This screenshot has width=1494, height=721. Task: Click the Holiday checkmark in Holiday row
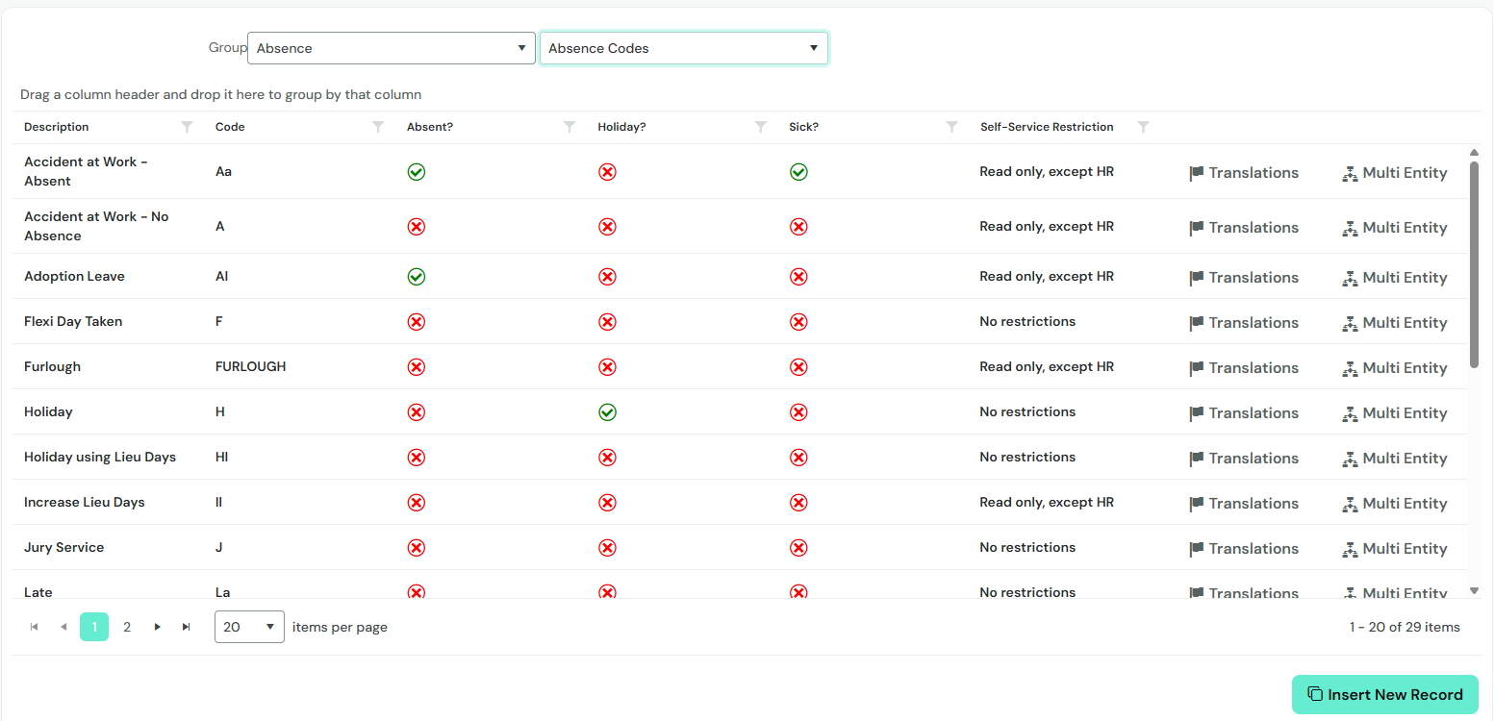tap(607, 412)
